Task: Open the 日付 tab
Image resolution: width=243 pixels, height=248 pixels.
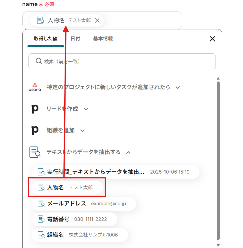Action: (75, 39)
